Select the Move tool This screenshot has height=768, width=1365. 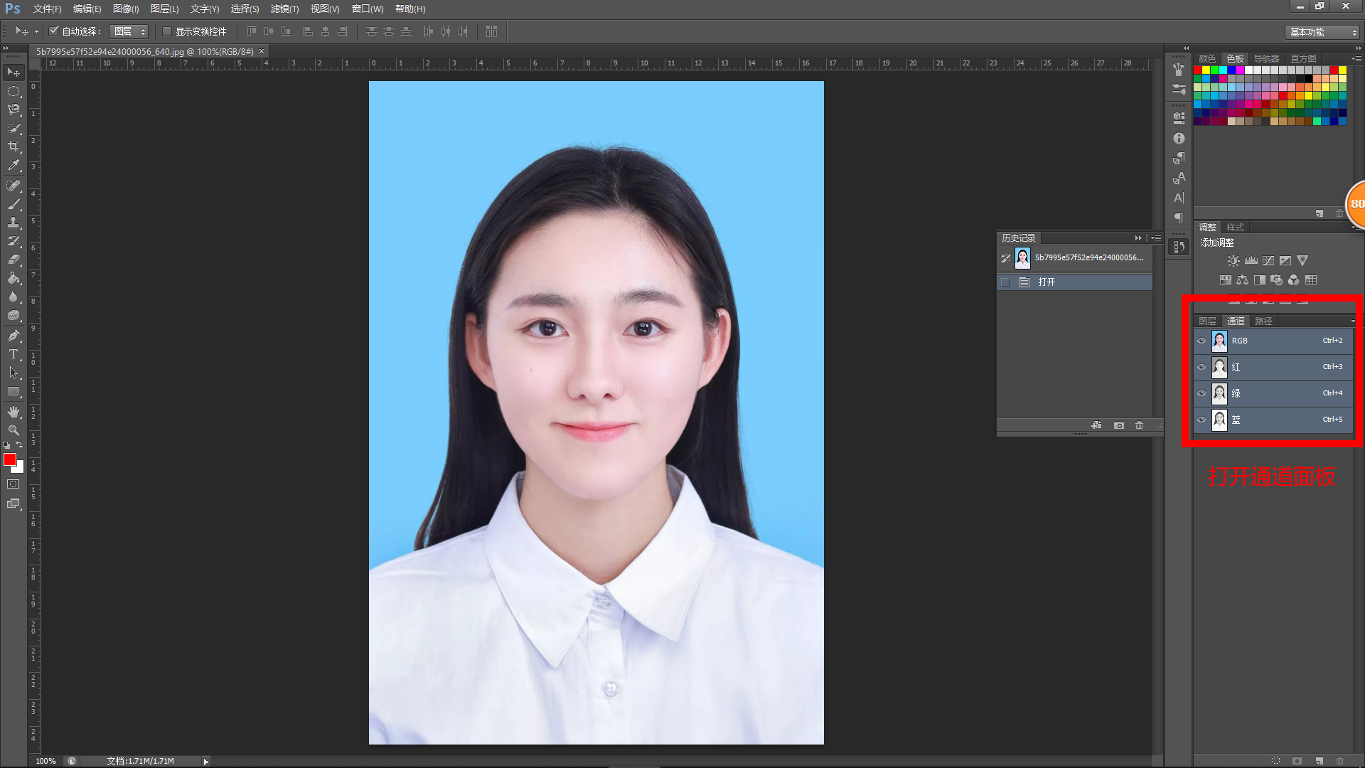click(14, 72)
